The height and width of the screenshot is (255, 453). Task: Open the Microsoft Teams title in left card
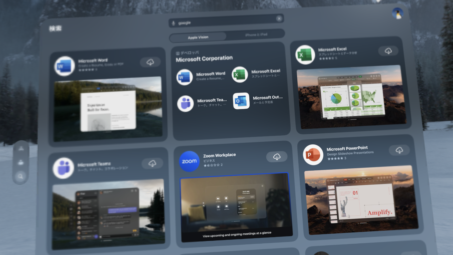coord(94,164)
